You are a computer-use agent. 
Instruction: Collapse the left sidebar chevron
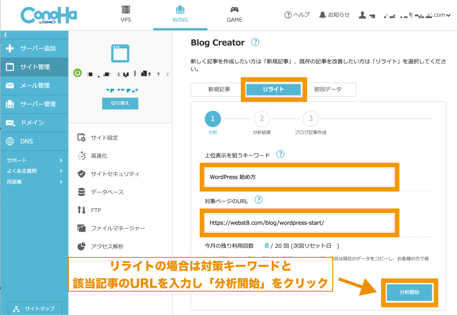[x=5, y=35]
